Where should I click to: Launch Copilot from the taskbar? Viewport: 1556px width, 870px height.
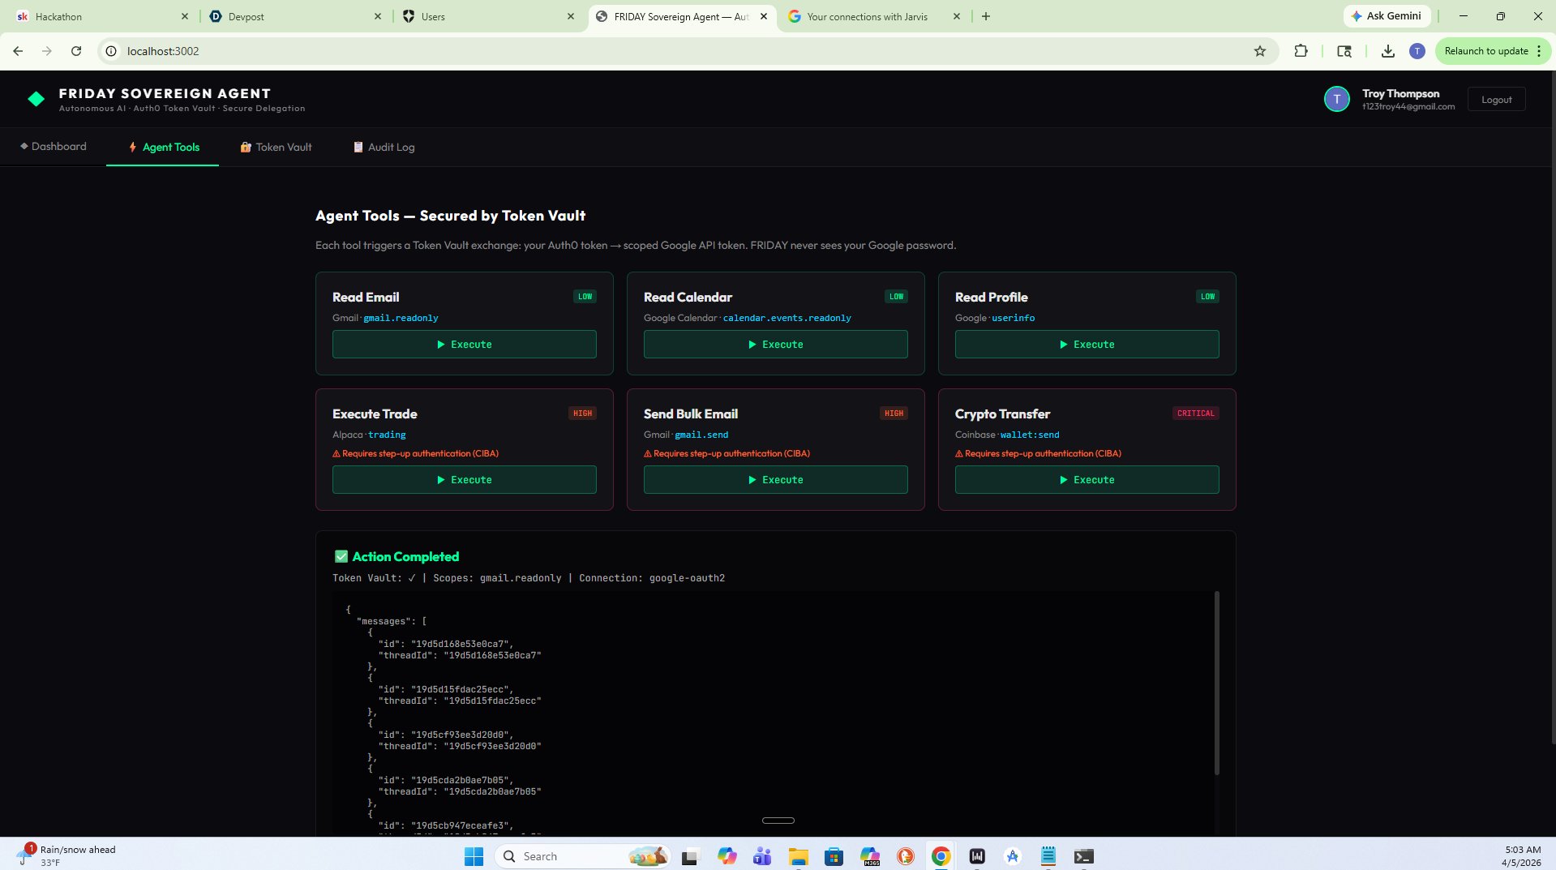727,856
